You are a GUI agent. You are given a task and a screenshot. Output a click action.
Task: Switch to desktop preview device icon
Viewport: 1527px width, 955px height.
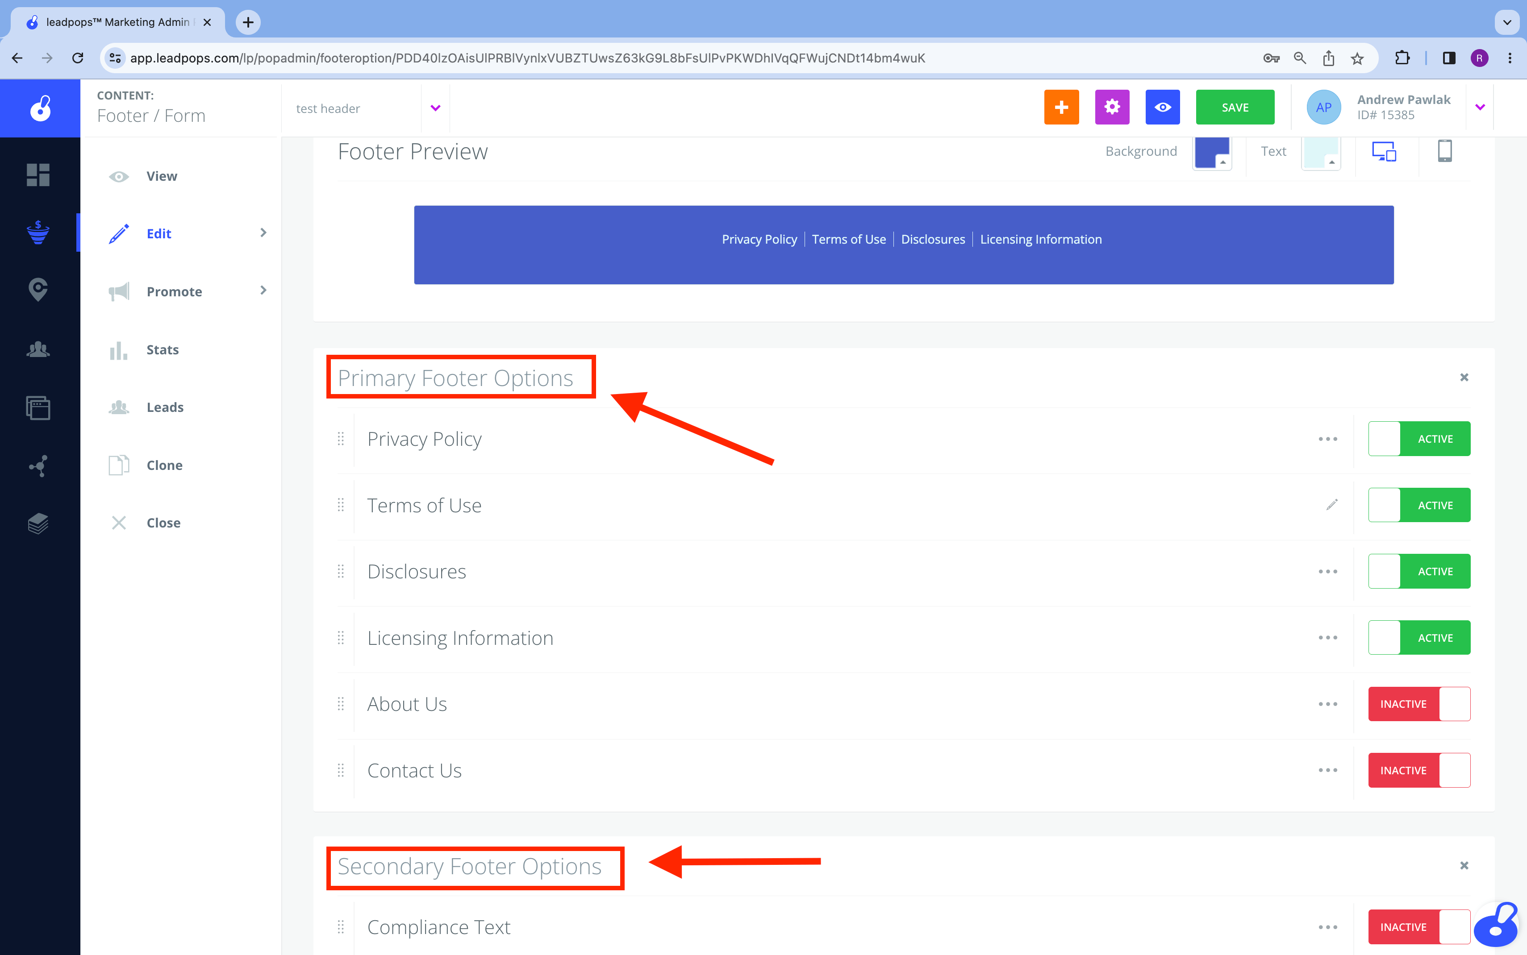click(x=1384, y=152)
